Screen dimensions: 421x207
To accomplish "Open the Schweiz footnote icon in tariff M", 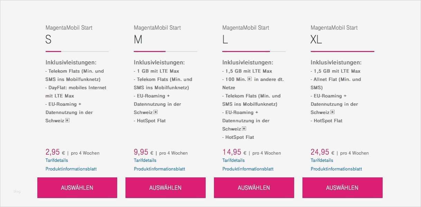I will pyautogui.click(x=156, y=112).
